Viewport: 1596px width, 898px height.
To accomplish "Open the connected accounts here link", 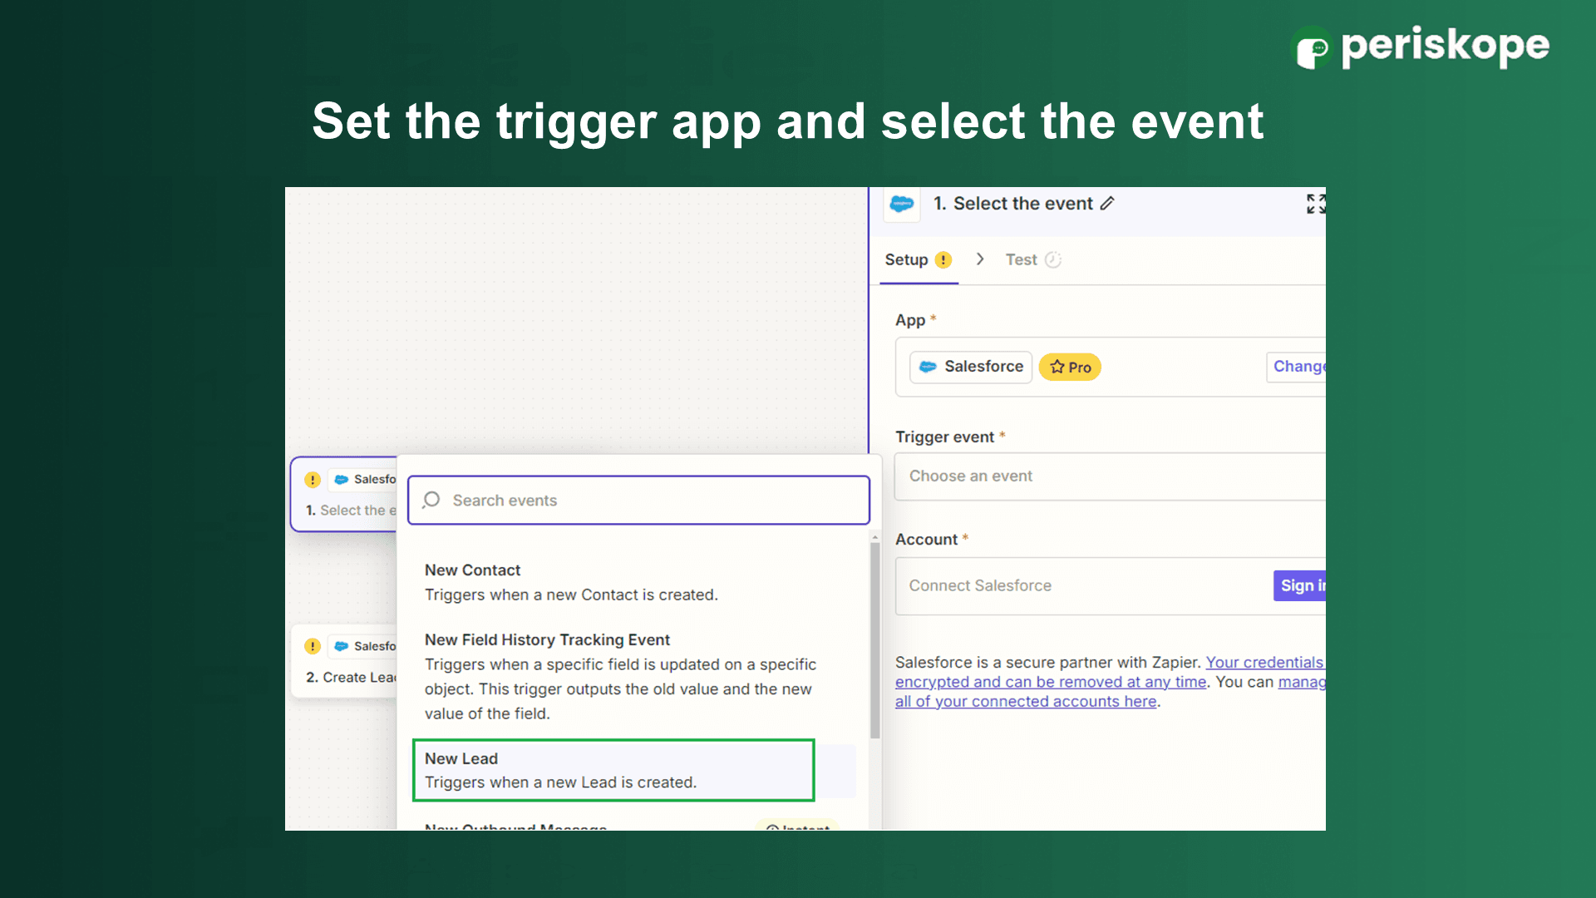I will (x=1026, y=702).
